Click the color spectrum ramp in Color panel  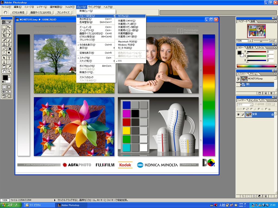point(257,66)
